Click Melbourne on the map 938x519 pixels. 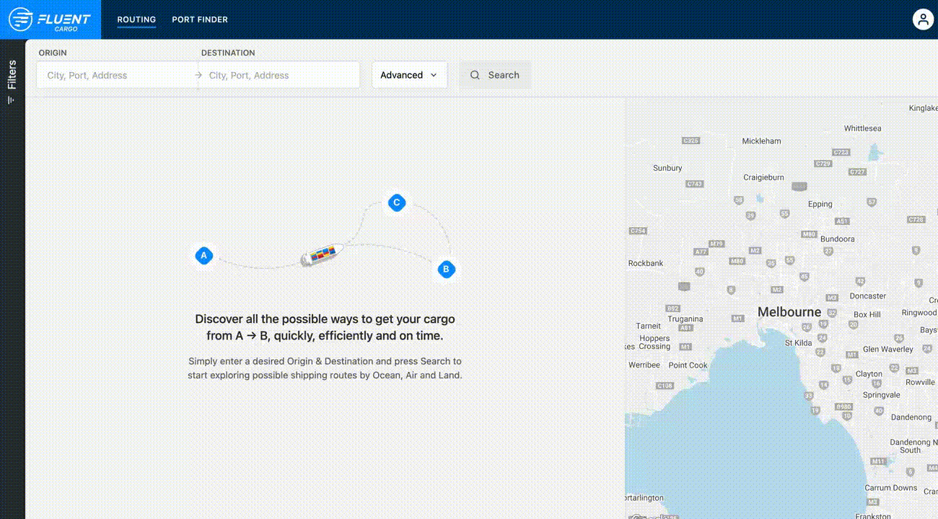click(x=789, y=311)
